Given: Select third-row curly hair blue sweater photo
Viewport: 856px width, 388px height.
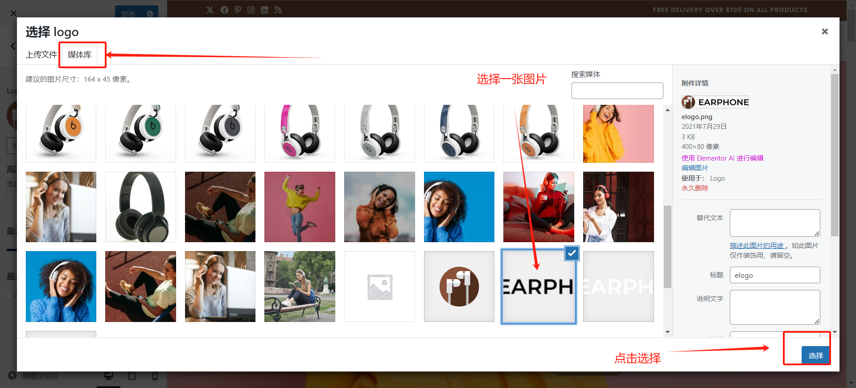Looking at the screenshot, I should (61, 286).
